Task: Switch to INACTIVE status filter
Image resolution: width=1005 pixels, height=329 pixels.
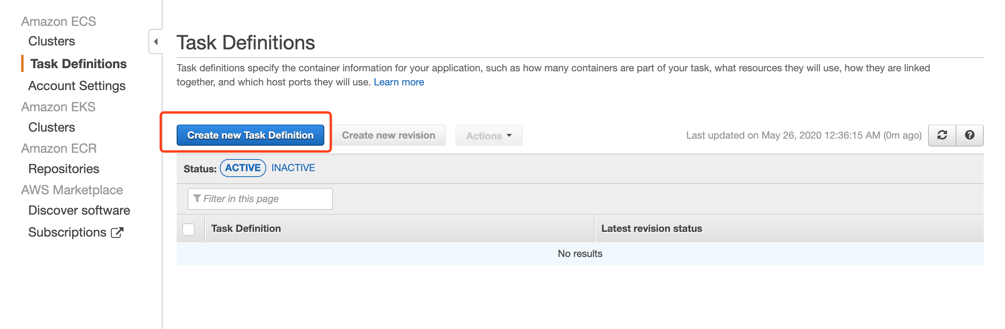Action: point(293,168)
